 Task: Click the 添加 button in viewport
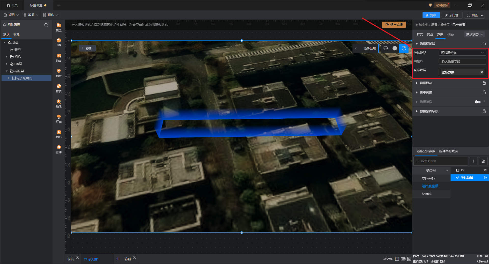click(87, 48)
